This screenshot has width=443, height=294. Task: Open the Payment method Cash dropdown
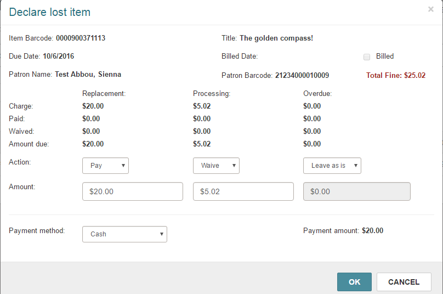pyautogui.click(x=124, y=234)
